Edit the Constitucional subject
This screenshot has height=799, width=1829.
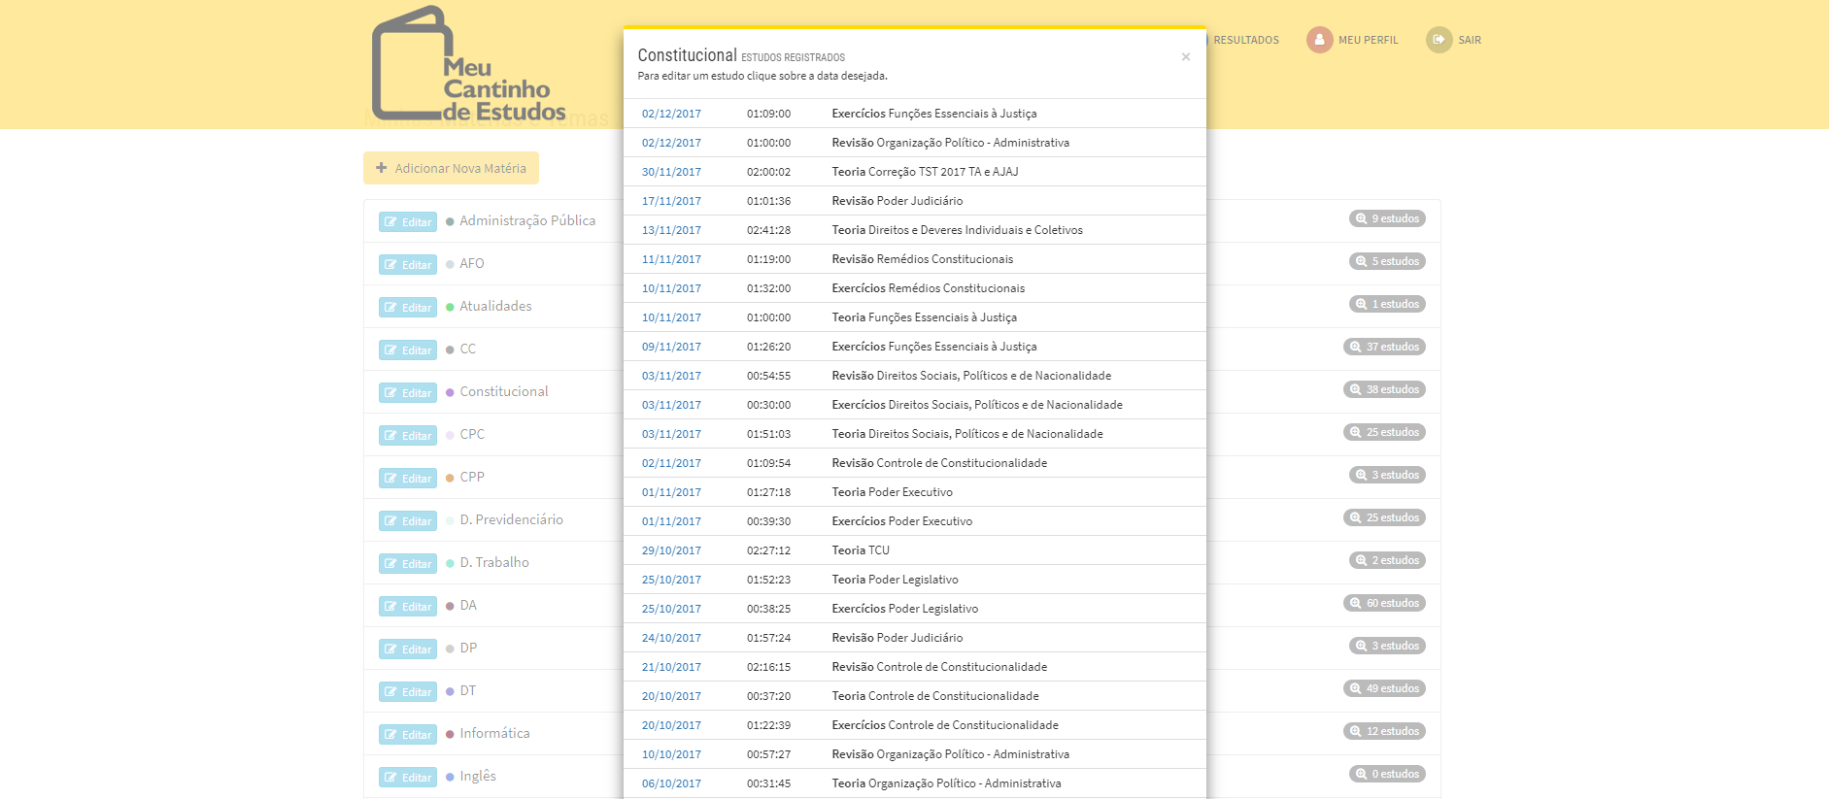coord(408,393)
